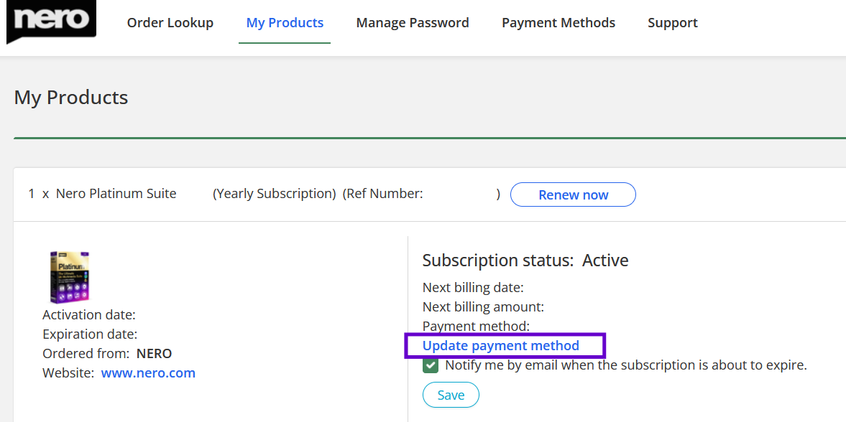Go to Manage Password
Image resolution: width=846 pixels, height=422 pixels.
[x=413, y=23]
